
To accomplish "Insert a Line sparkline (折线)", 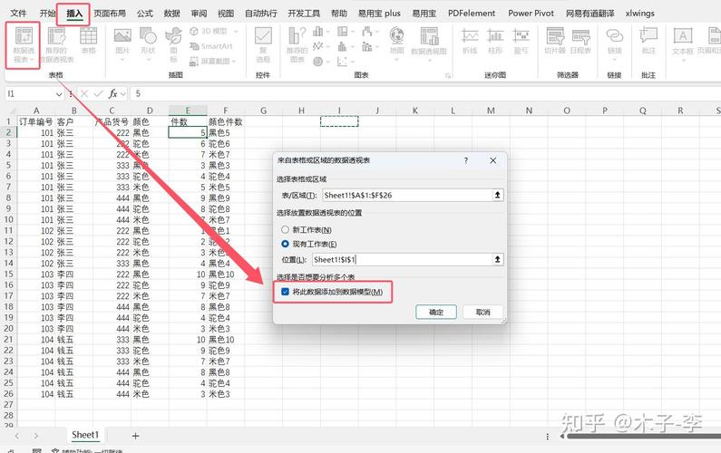I will pos(470,41).
